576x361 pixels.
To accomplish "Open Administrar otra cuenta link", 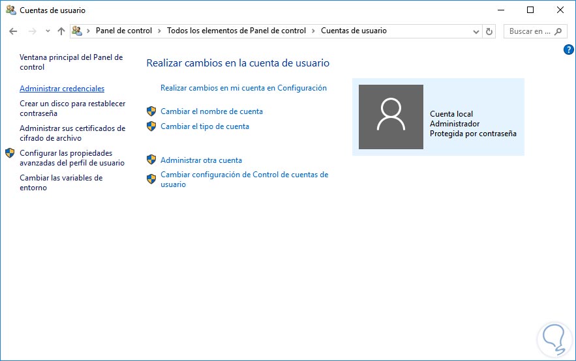I will (202, 160).
